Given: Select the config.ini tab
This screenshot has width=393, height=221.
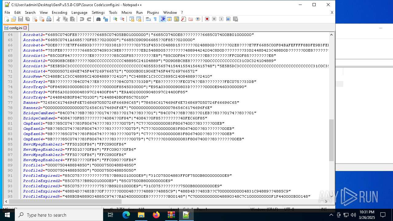Looking at the screenshot, I should pyautogui.click(x=16, y=28).
